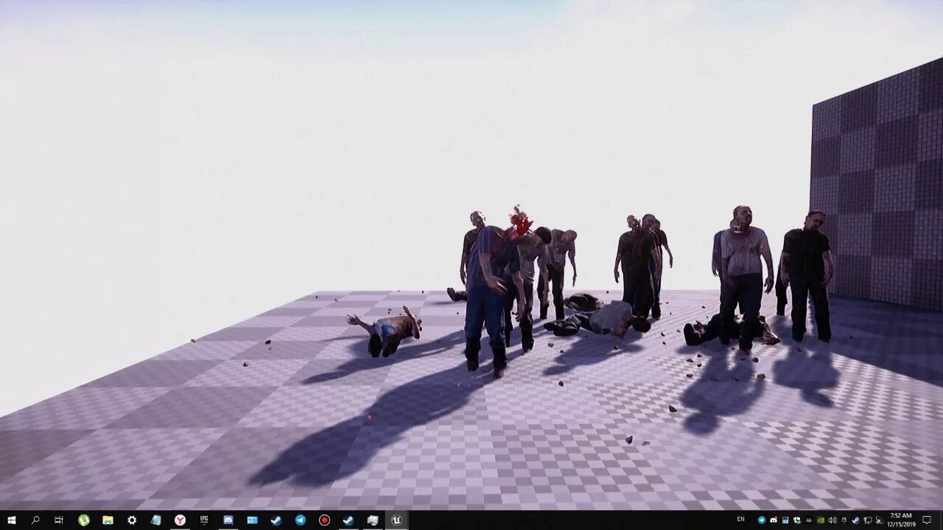The image size is (943, 530).
Task: Switch to Discord via its taskbar button
Action: (x=228, y=520)
